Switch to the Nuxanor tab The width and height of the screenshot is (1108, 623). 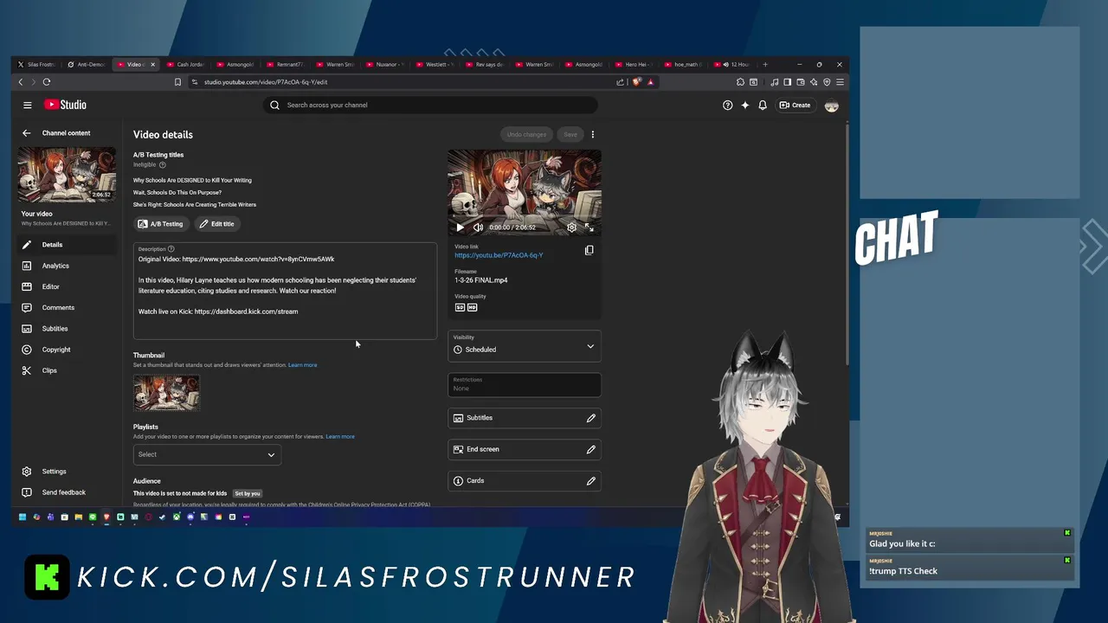tap(385, 64)
